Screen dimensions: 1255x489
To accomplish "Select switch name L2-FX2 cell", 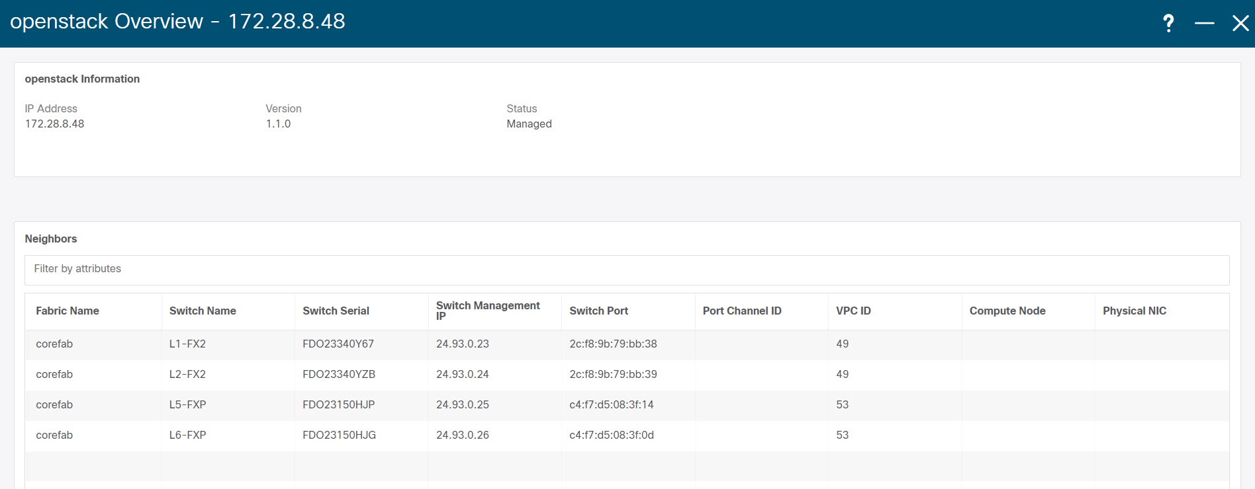I will tap(187, 375).
